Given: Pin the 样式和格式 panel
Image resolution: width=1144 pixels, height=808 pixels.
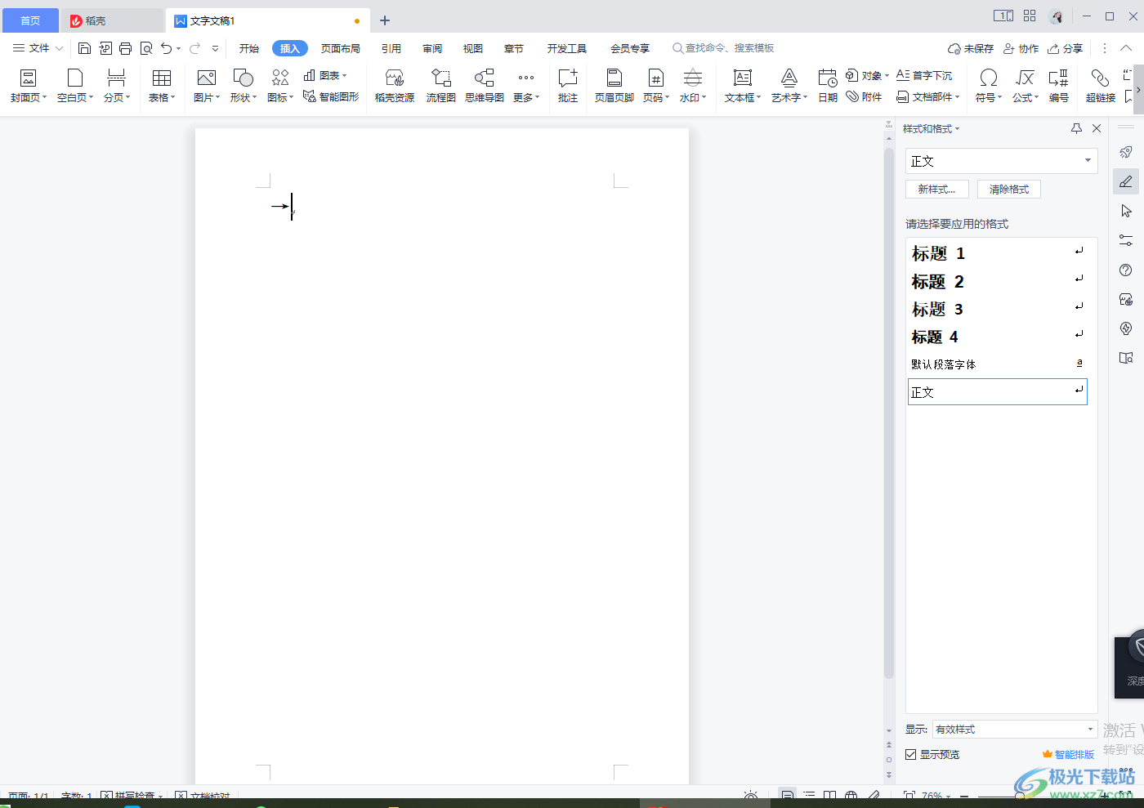Looking at the screenshot, I should tap(1076, 128).
